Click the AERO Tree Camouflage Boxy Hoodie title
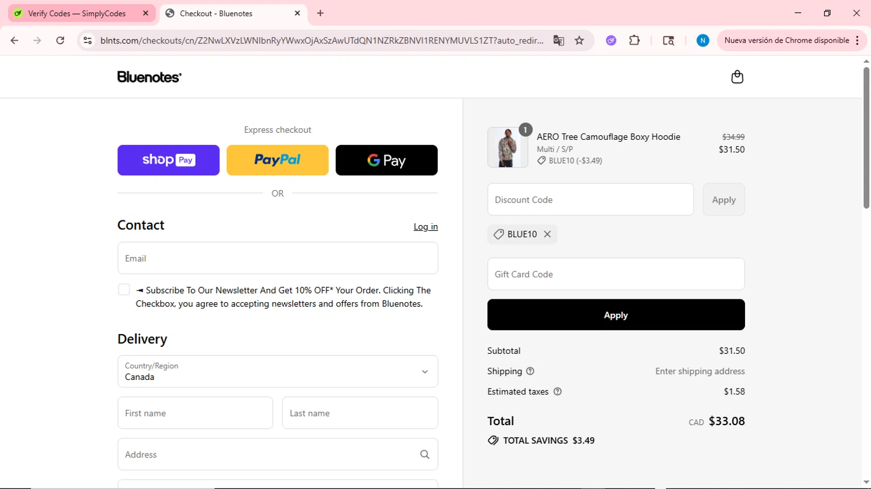Image resolution: width=871 pixels, height=489 pixels. coord(608,137)
